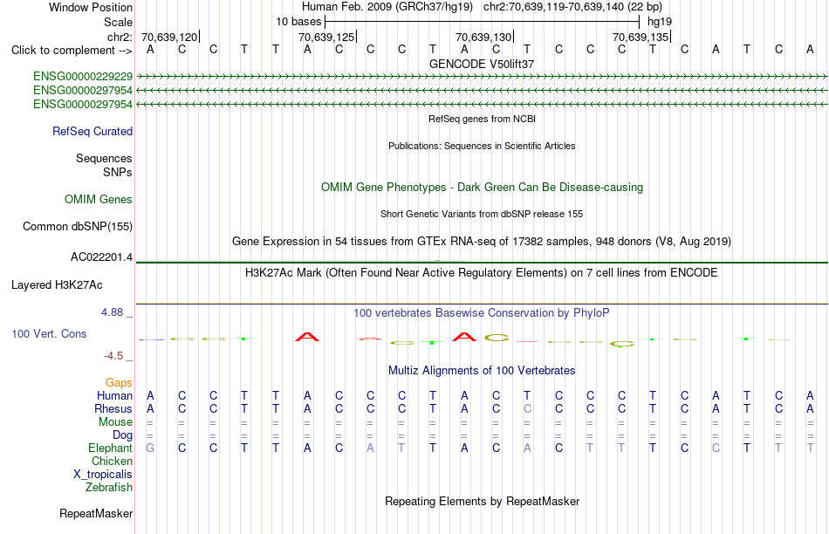
Task: Click '100 vertebrates Basewise Conservation by PhyloP' title
Action: coord(482,313)
